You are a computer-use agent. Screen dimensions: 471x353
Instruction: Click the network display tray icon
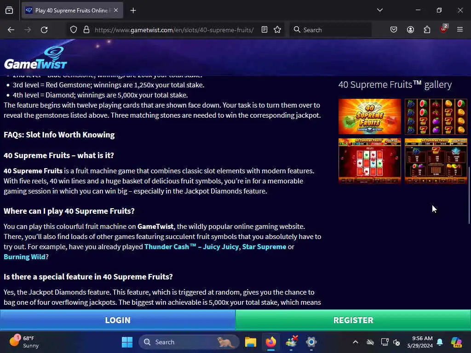click(385, 342)
